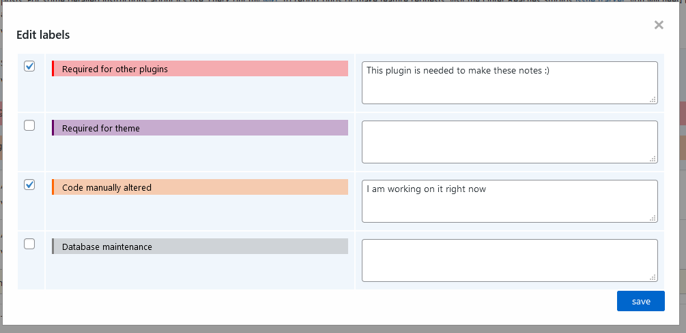This screenshot has width=686, height=333.
Task: Click resize grip of Database maintenance note box
Action: coord(653,277)
